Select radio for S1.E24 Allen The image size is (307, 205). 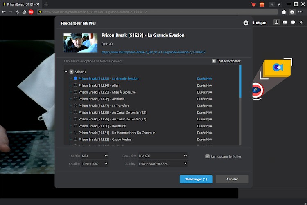click(75, 85)
